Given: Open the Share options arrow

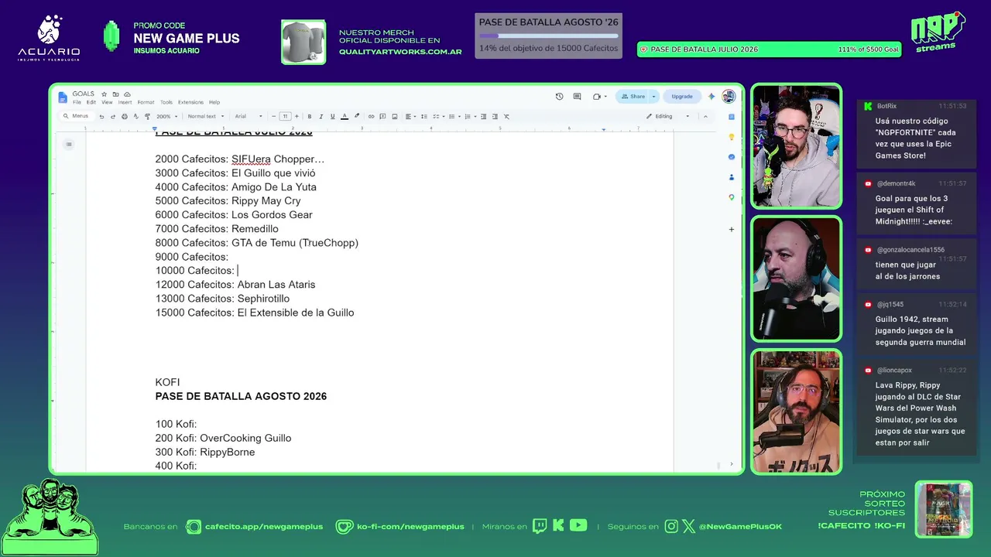Looking at the screenshot, I should click(x=654, y=97).
